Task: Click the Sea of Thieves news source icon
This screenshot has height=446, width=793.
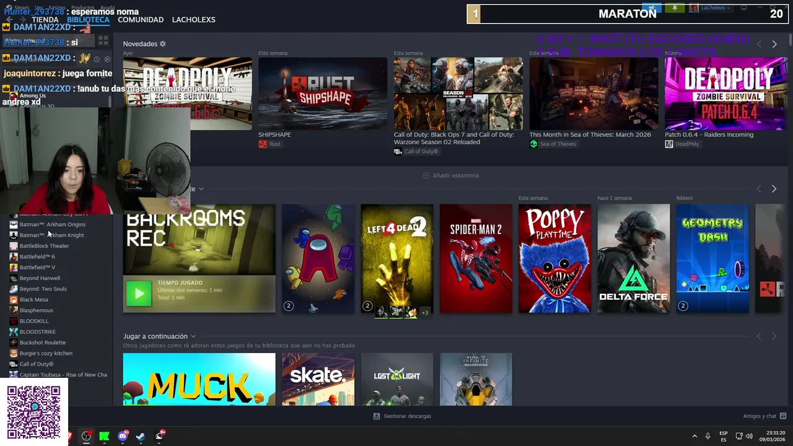Action: click(x=533, y=144)
